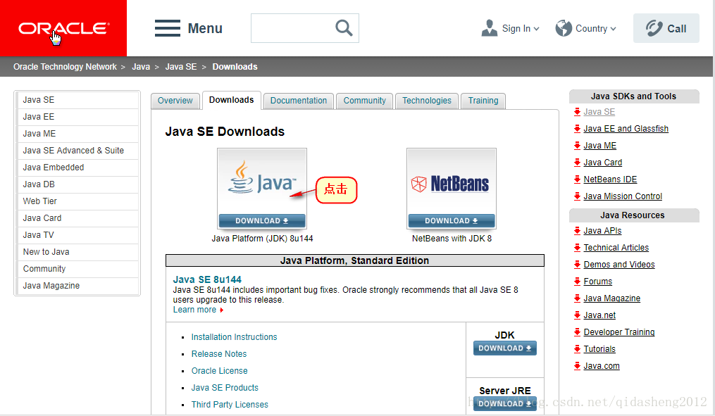Open Oracle Technology Network breadcrumb
Viewport: 715px width, 416px height.
(x=65, y=67)
